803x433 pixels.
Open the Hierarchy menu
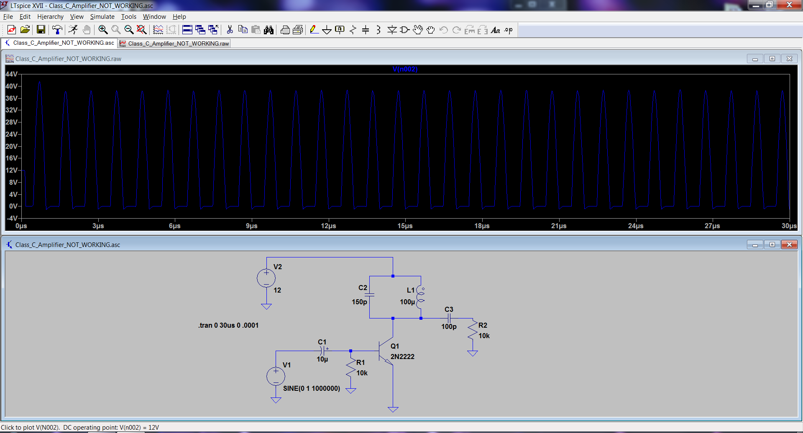click(50, 17)
